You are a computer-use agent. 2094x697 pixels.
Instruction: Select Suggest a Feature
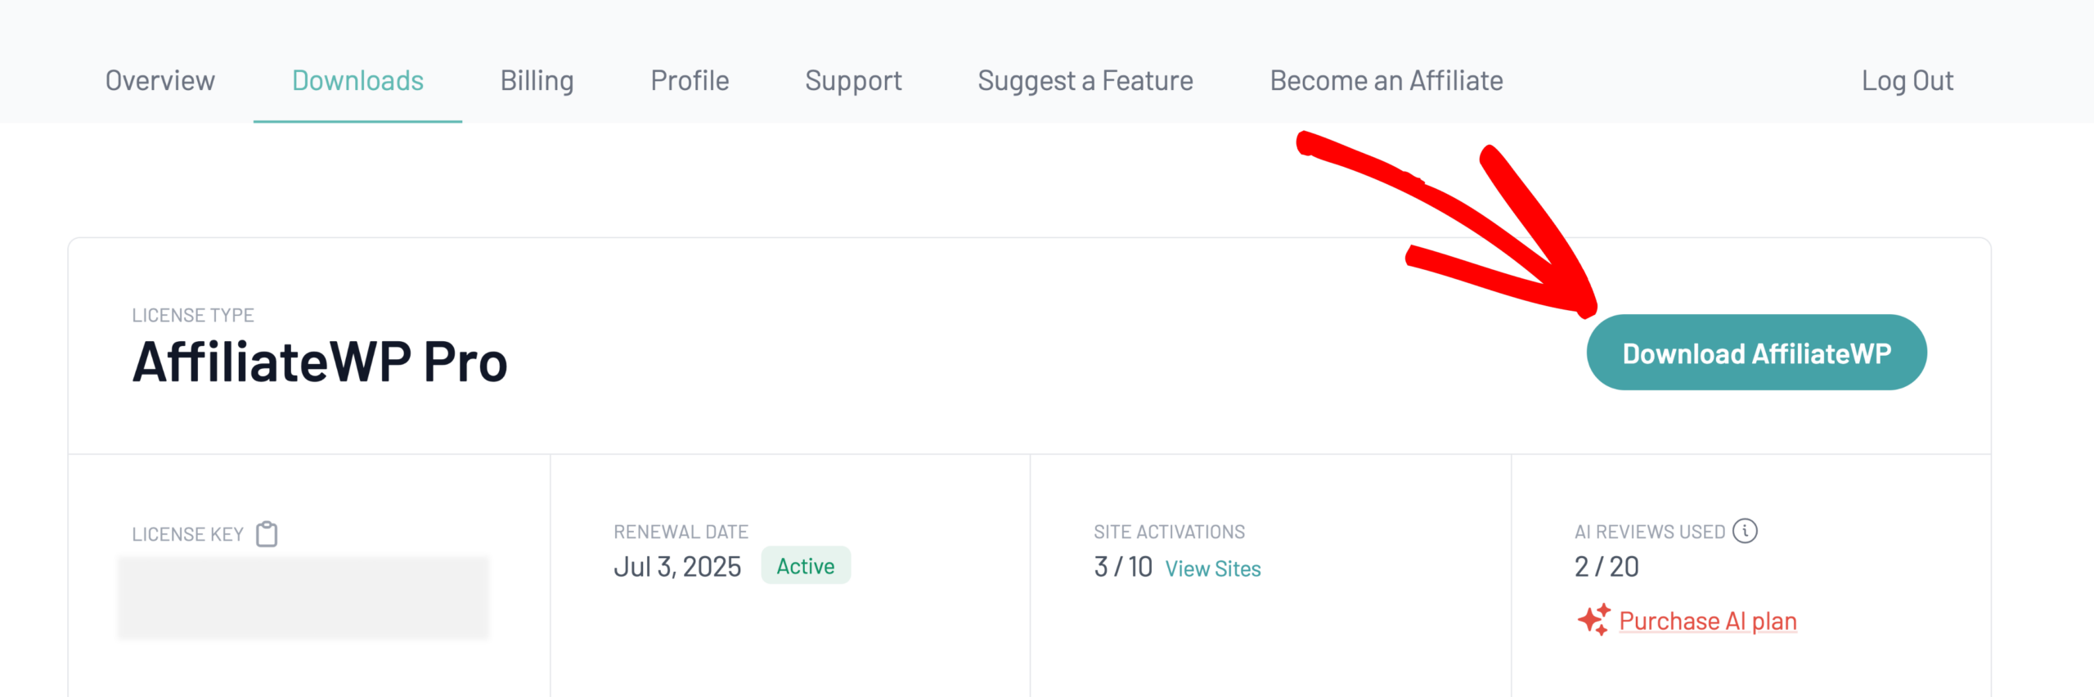tap(1085, 80)
